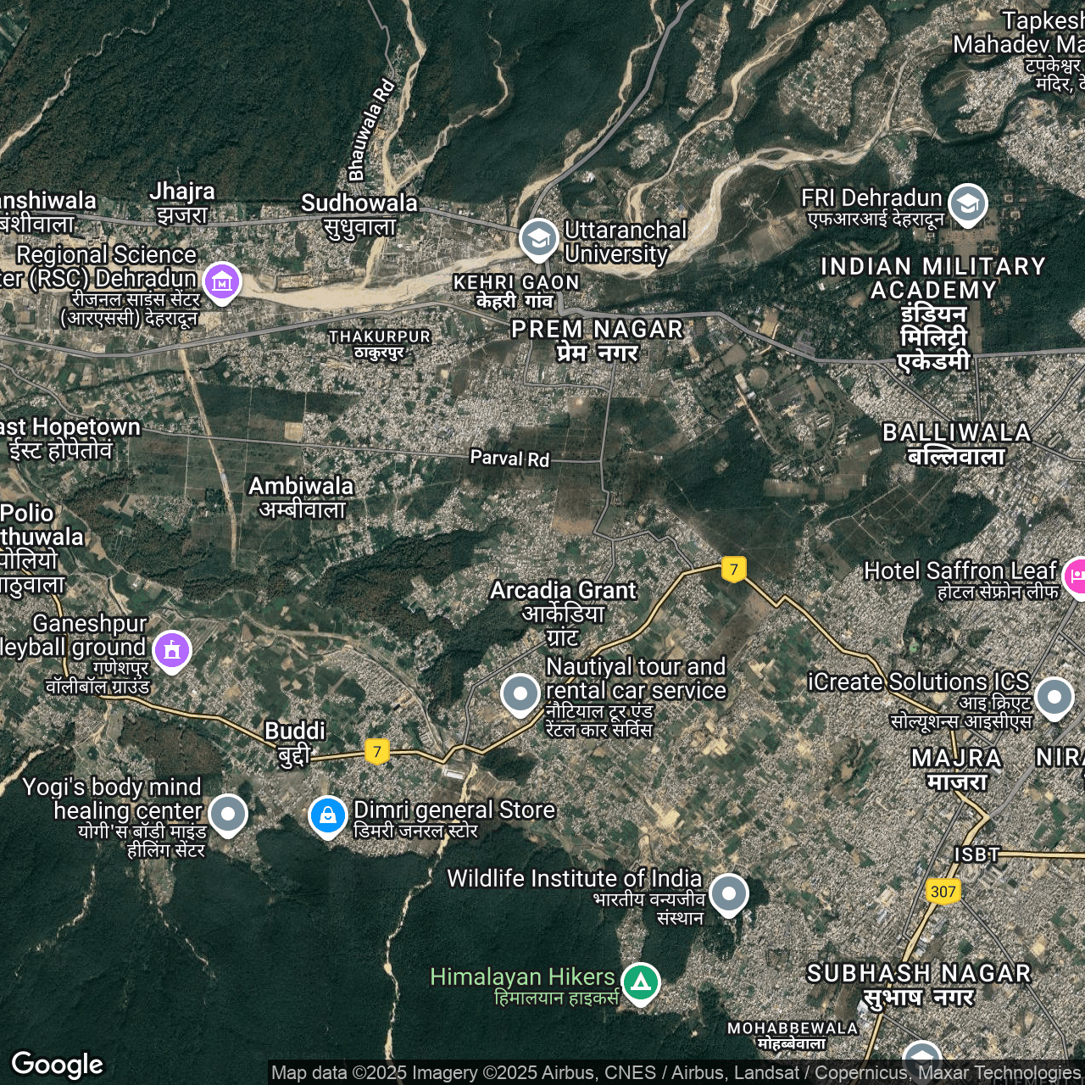Select the FRI Dehradun pin icon
Screen dimensions: 1085x1085
tap(967, 203)
